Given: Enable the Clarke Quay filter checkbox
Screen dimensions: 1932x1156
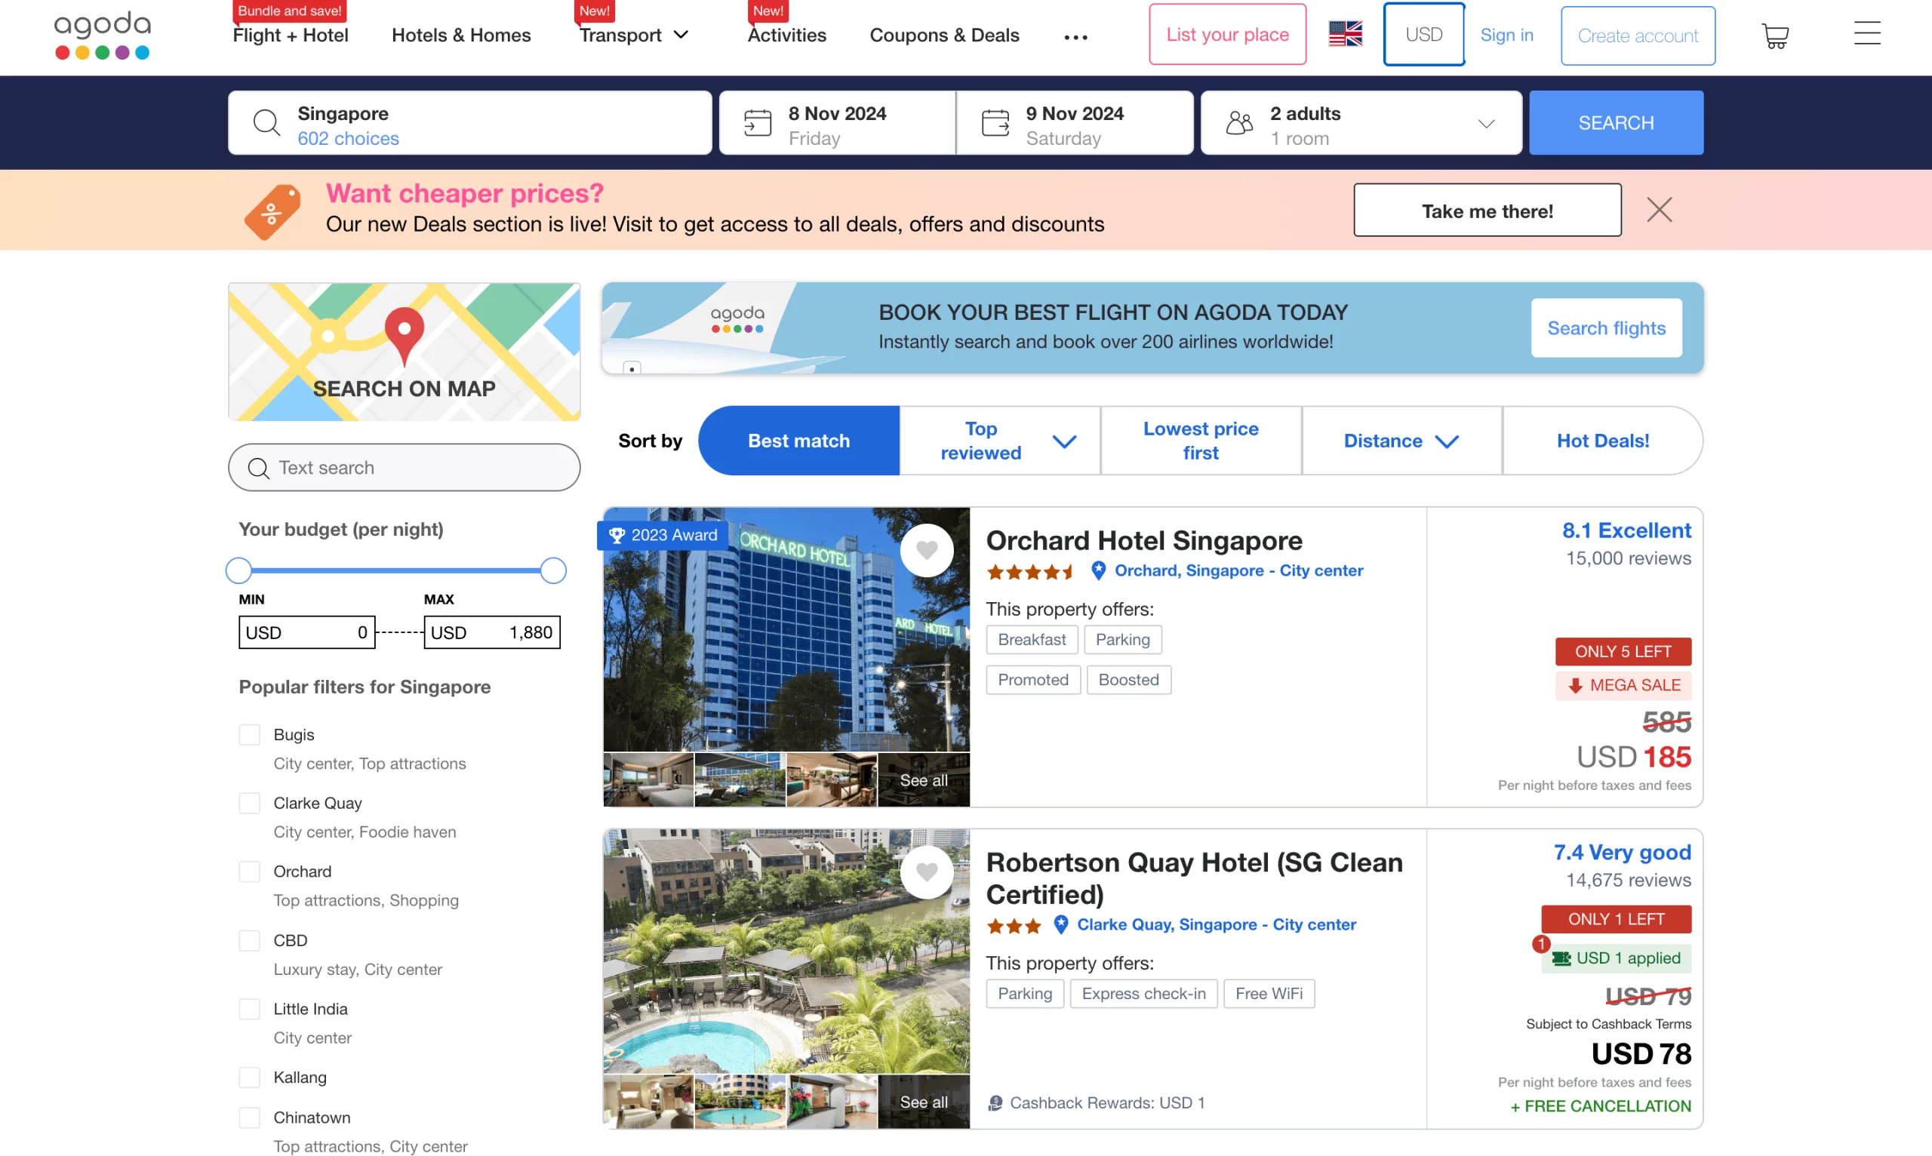Looking at the screenshot, I should point(249,802).
